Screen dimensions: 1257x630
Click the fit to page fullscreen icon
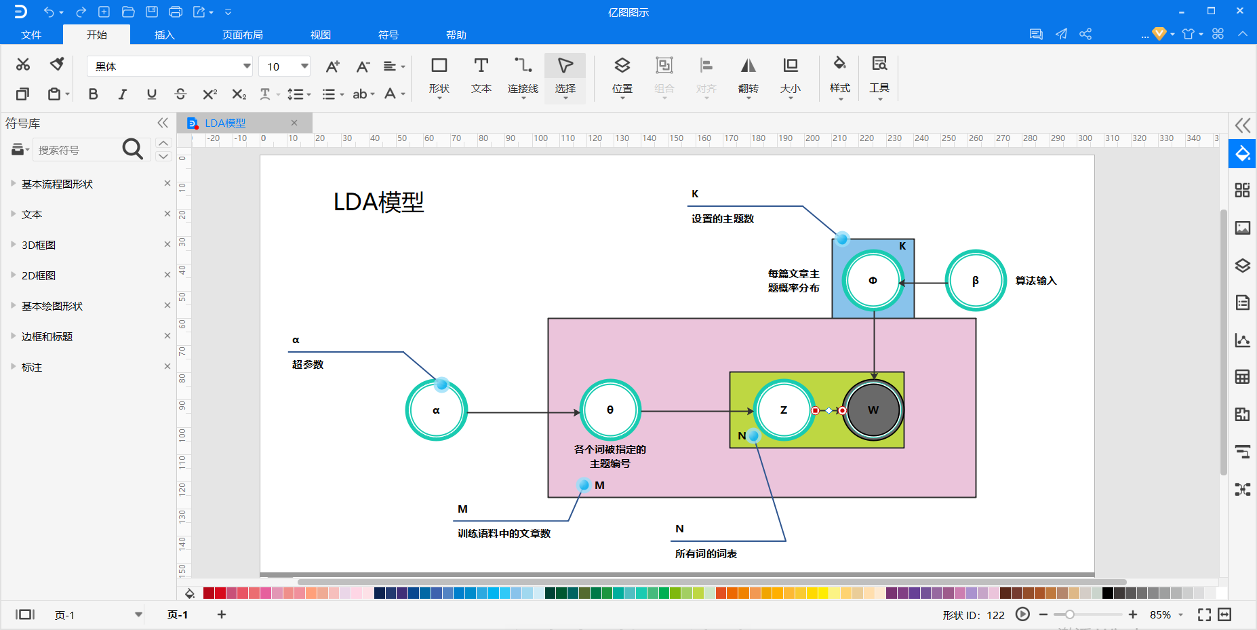[1204, 614]
